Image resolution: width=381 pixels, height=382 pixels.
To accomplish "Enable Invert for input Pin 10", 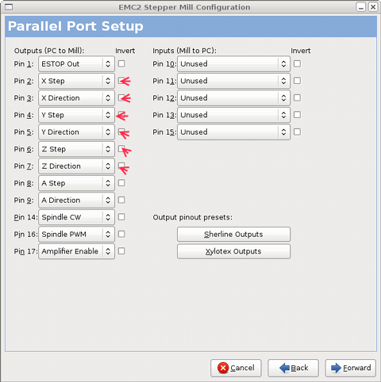I will coord(297,63).
